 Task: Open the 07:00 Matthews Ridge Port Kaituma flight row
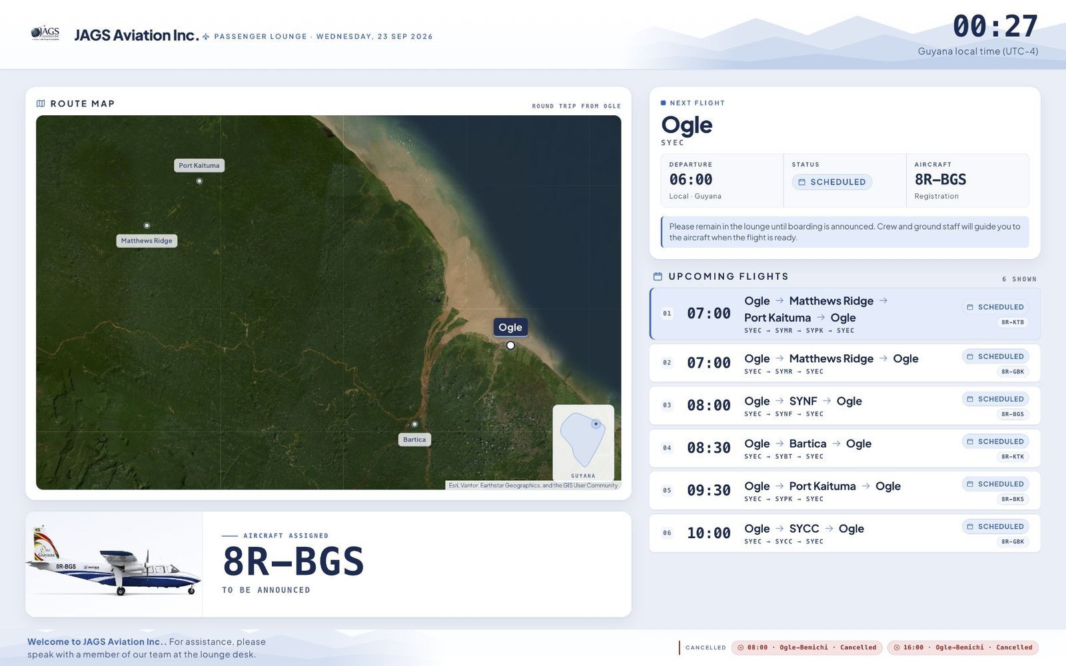(845, 314)
